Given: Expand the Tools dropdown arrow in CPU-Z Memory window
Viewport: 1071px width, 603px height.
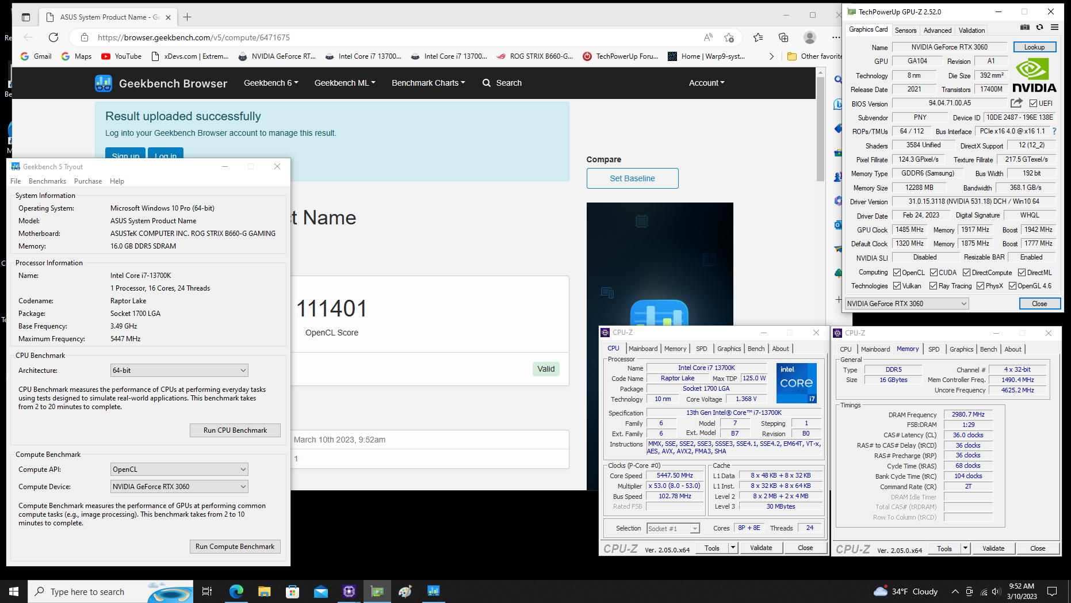Looking at the screenshot, I should point(965,548).
